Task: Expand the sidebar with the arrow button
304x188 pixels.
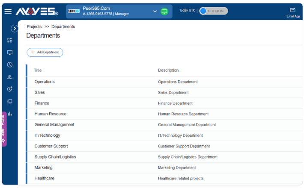Action: [x=15, y=29]
